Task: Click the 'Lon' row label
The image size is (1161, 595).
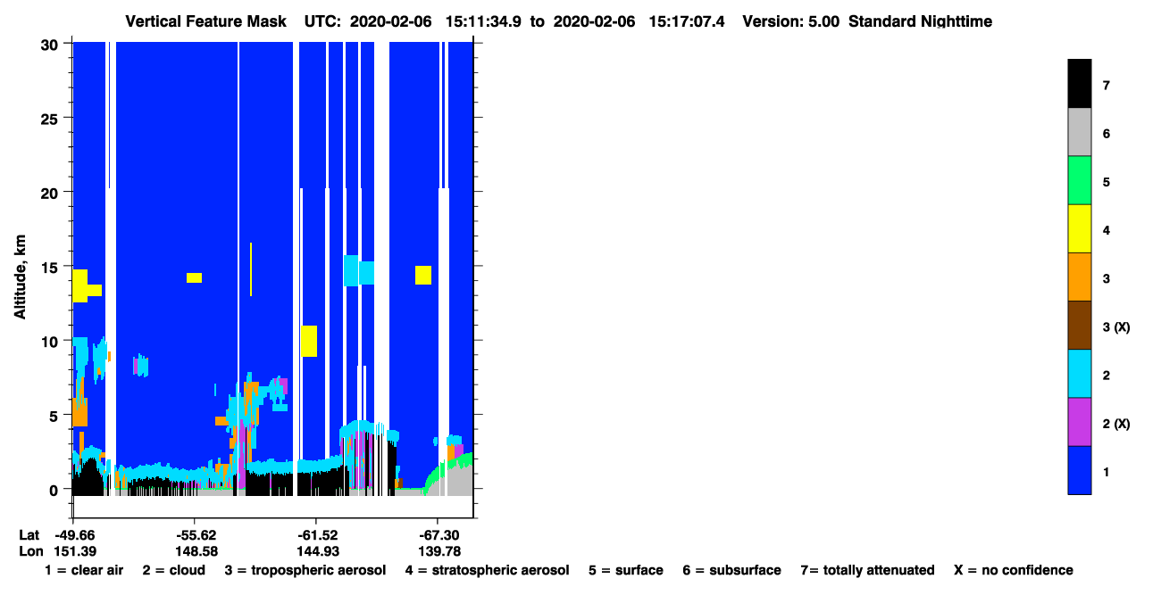Action: 30,551
